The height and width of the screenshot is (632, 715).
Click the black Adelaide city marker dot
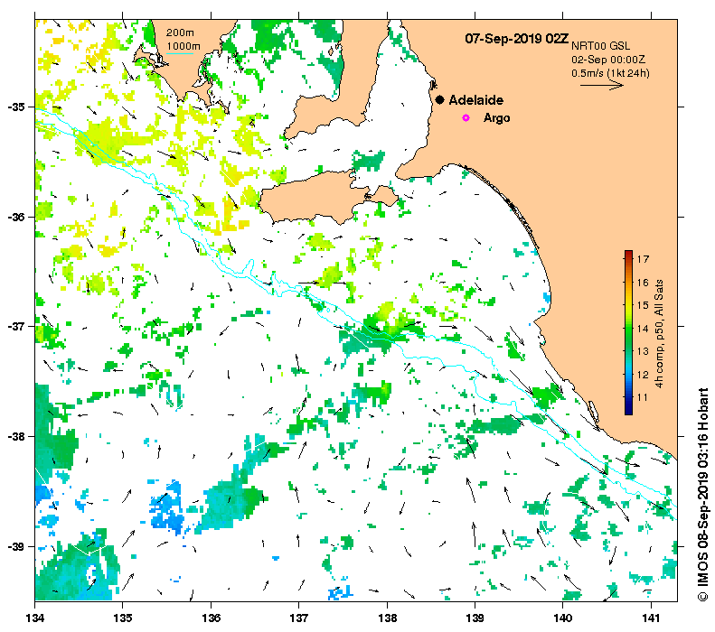pos(439,99)
